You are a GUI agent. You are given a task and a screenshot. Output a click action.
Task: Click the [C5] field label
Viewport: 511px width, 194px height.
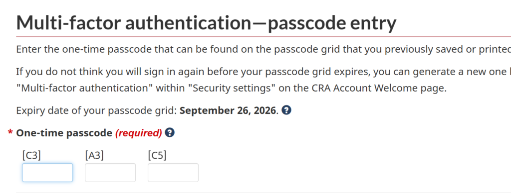click(x=157, y=156)
